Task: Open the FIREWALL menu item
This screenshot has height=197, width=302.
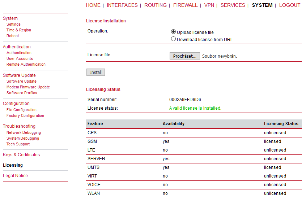Action: point(186,5)
